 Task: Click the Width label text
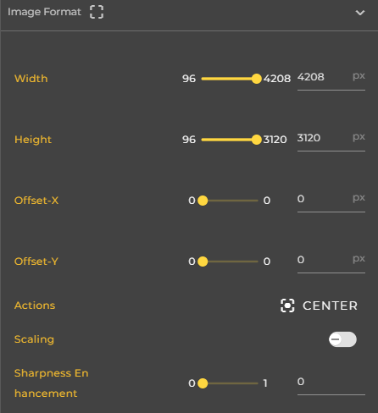[x=31, y=79]
